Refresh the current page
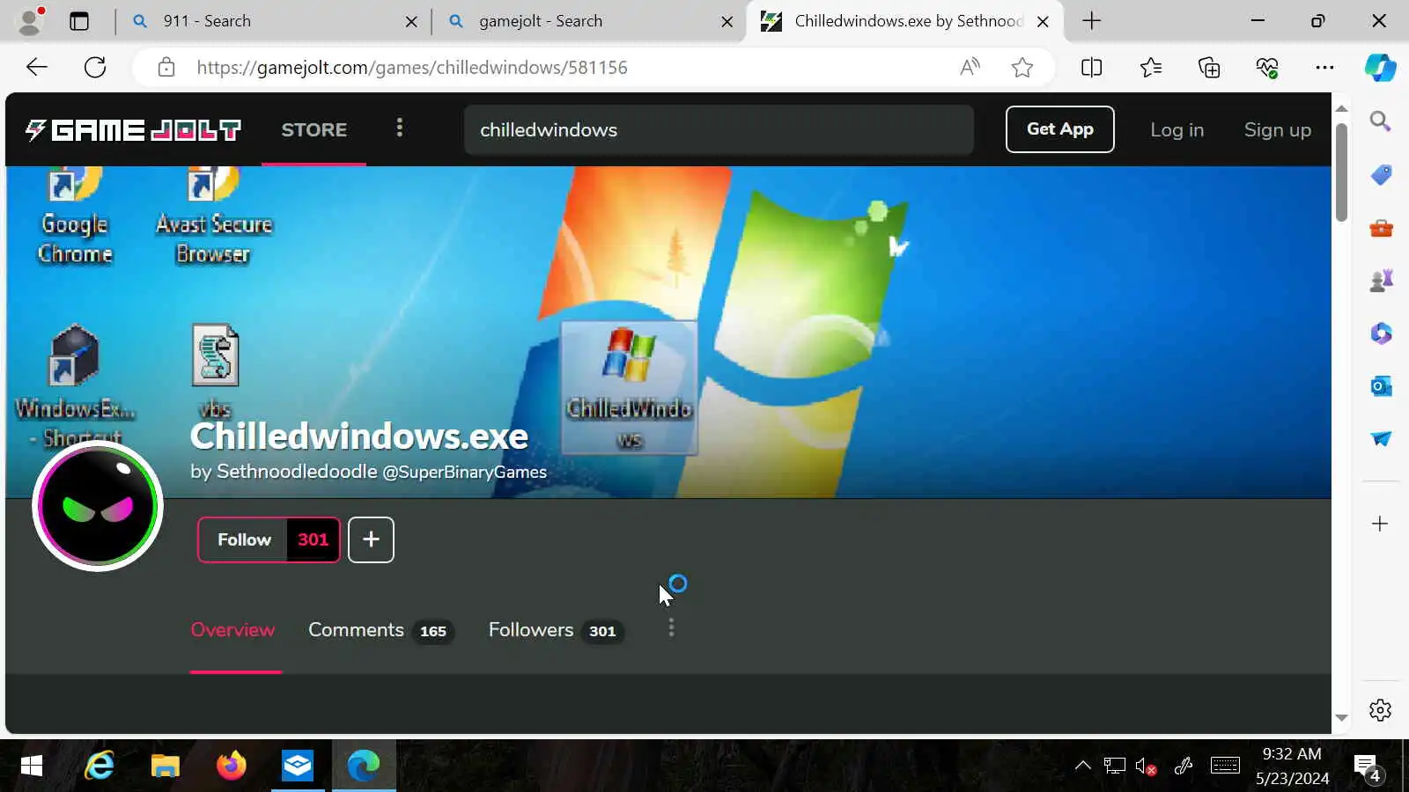 pyautogui.click(x=95, y=67)
